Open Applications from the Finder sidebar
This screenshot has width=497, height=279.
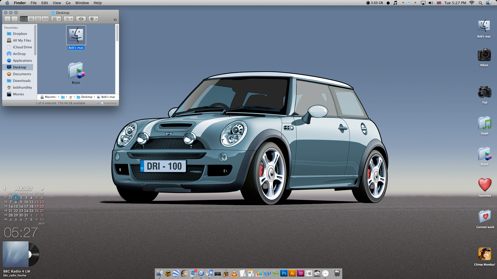point(22,60)
